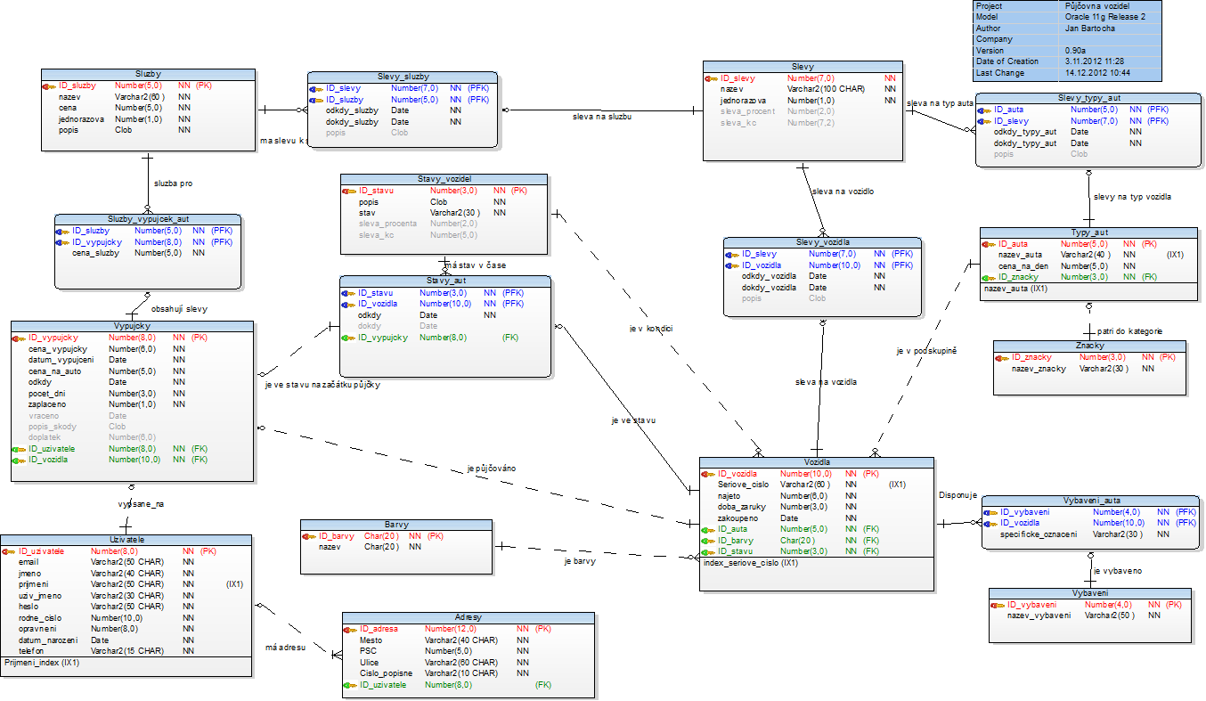Click the key icon of ID_vybaveni in Vybaveni_auta

coord(990,512)
